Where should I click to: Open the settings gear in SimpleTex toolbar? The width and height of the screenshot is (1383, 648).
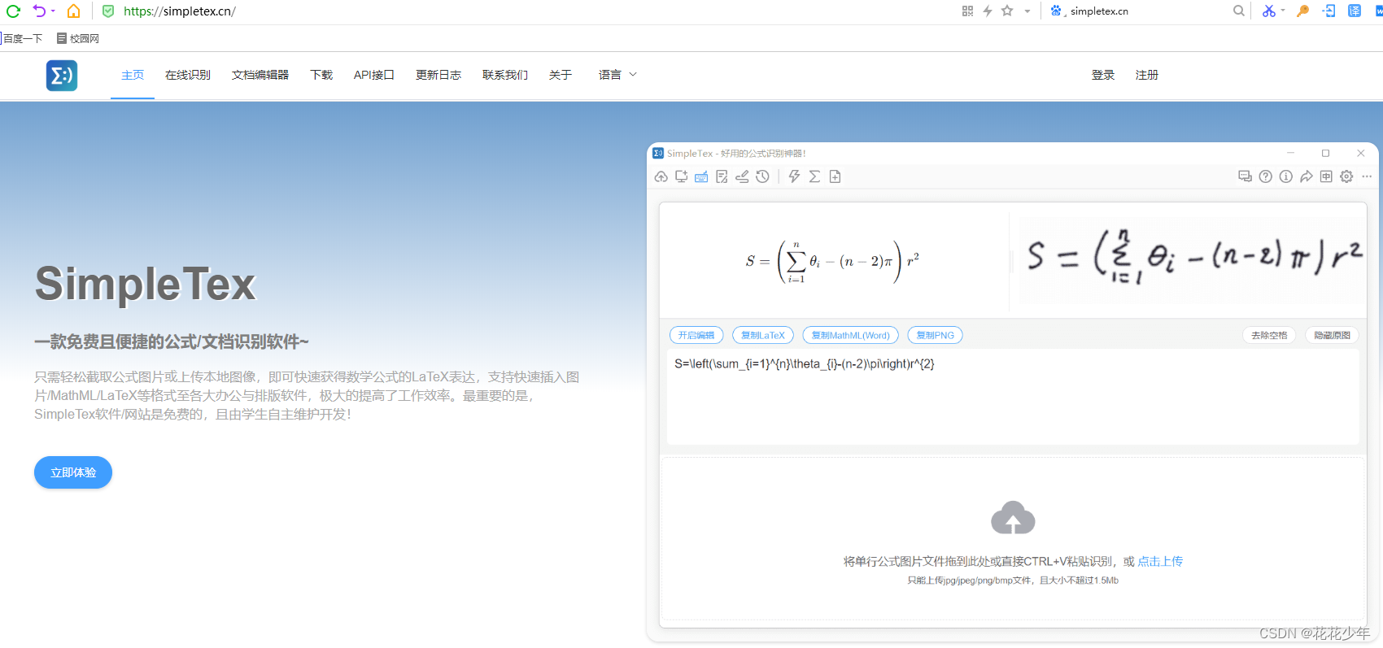pos(1346,176)
